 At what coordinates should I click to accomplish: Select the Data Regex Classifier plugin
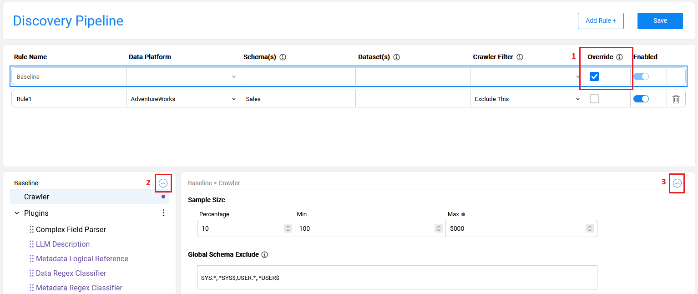tap(71, 274)
